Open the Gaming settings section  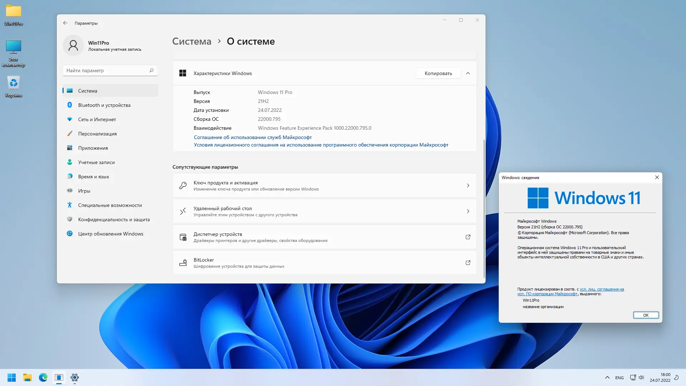click(84, 191)
